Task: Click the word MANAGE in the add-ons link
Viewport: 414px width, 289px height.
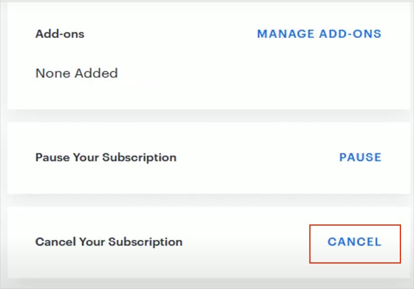Action: click(285, 34)
